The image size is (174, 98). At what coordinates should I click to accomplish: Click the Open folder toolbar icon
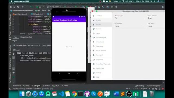[11, 7]
